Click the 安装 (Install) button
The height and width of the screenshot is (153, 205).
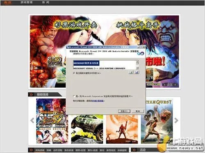tap(124, 111)
